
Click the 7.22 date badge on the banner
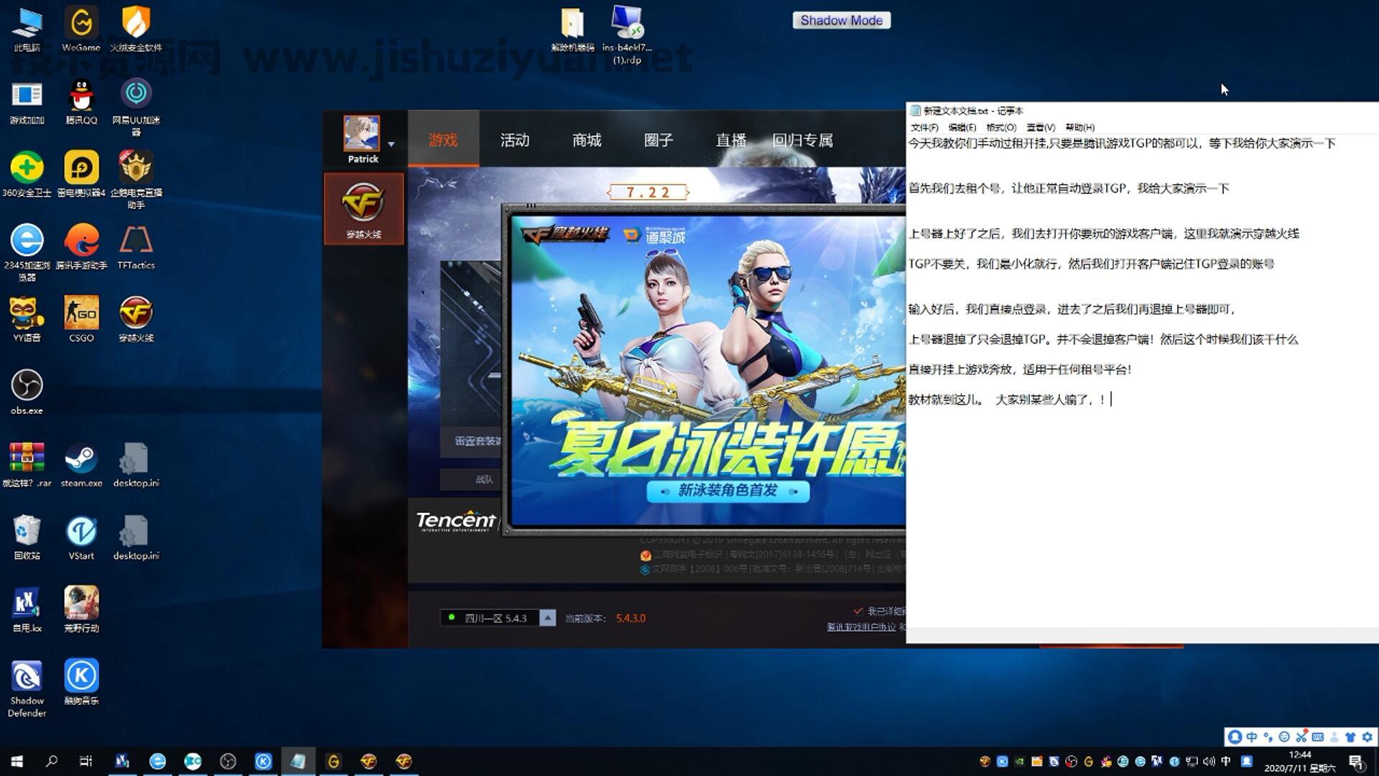648,192
